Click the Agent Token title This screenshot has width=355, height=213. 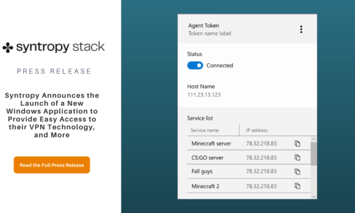click(203, 25)
